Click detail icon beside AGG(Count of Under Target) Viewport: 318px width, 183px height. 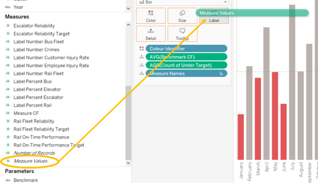[142, 65]
